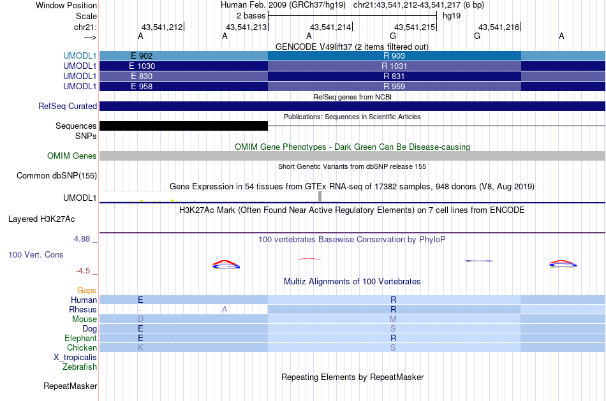Click the Rhesus row A base
This screenshot has width=606, height=401.
225,309
